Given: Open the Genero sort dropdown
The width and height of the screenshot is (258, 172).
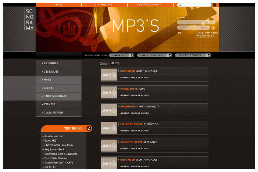Looking at the screenshot, I should coord(122,55).
